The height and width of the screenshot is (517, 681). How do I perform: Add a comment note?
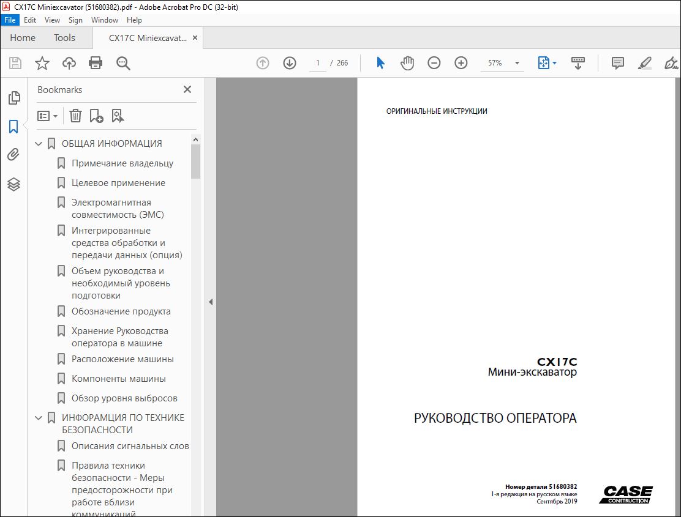pyautogui.click(x=617, y=63)
